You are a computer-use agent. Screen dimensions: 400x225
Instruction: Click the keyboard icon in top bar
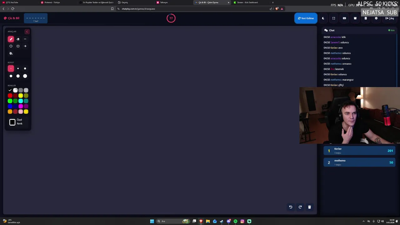tap(344, 18)
